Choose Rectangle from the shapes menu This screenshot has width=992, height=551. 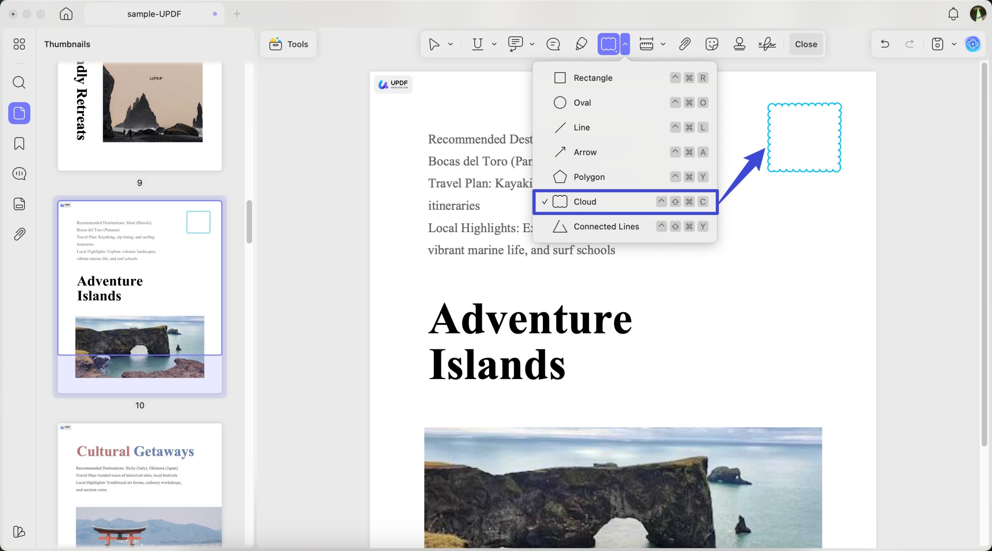tap(593, 77)
